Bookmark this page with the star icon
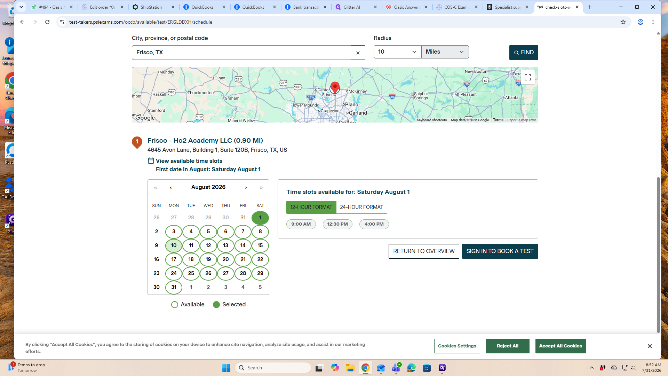 point(623,22)
